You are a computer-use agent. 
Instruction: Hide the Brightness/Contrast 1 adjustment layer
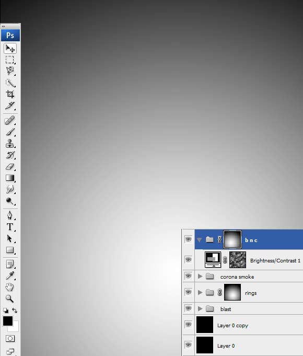coord(188,259)
